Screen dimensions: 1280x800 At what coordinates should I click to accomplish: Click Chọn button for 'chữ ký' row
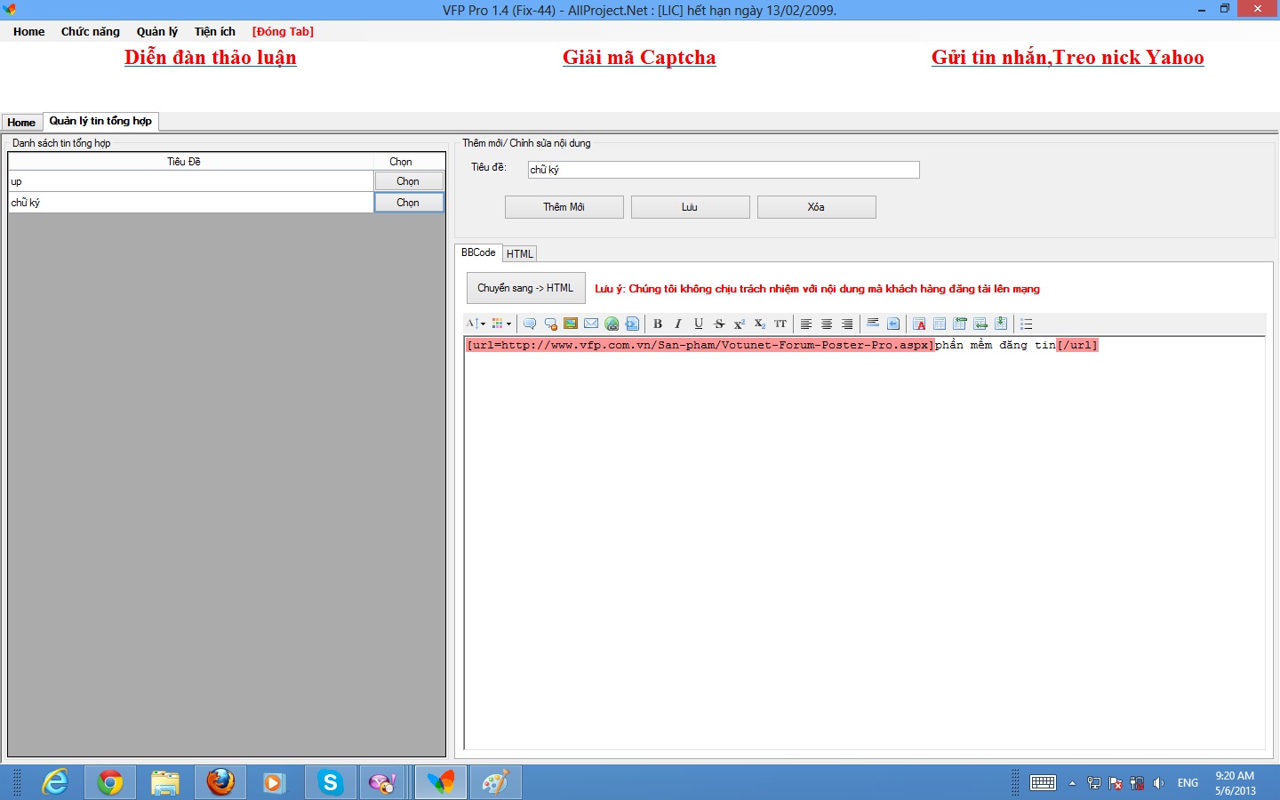coord(409,203)
